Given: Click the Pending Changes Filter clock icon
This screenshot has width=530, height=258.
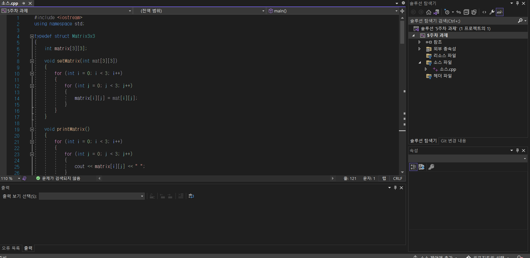Looking at the screenshot, I should coord(447,12).
